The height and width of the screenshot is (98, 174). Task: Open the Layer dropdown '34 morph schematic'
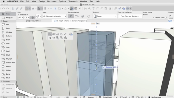54,16
